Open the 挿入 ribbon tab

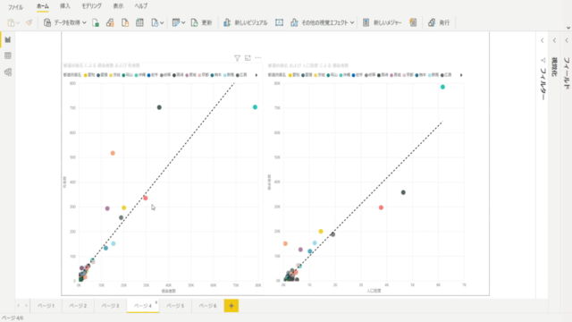click(65, 6)
